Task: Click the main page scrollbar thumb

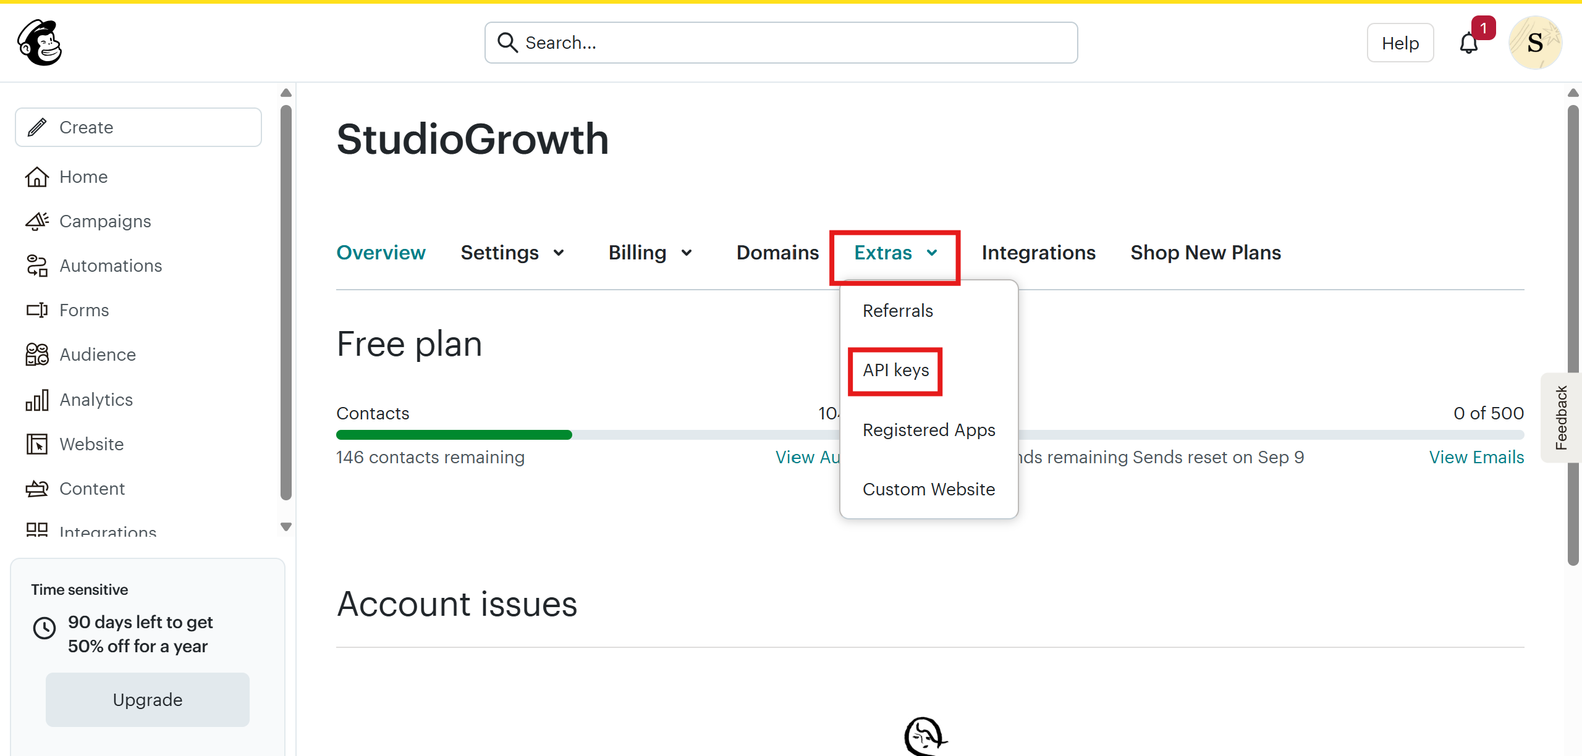Action: (1573, 335)
